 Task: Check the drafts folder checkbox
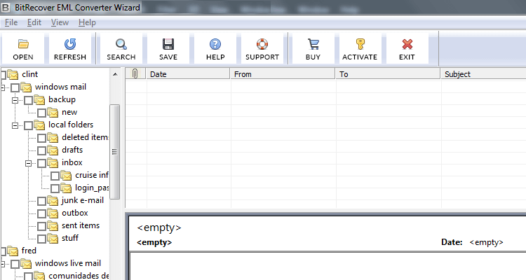[x=42, y=150]
